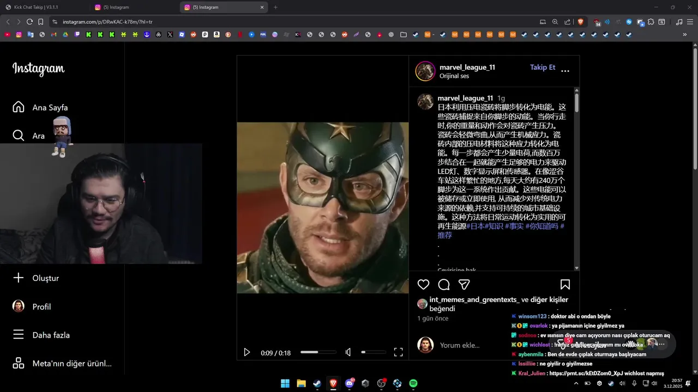
Task: Seek along the video progress bar
Action: [318, 352]
